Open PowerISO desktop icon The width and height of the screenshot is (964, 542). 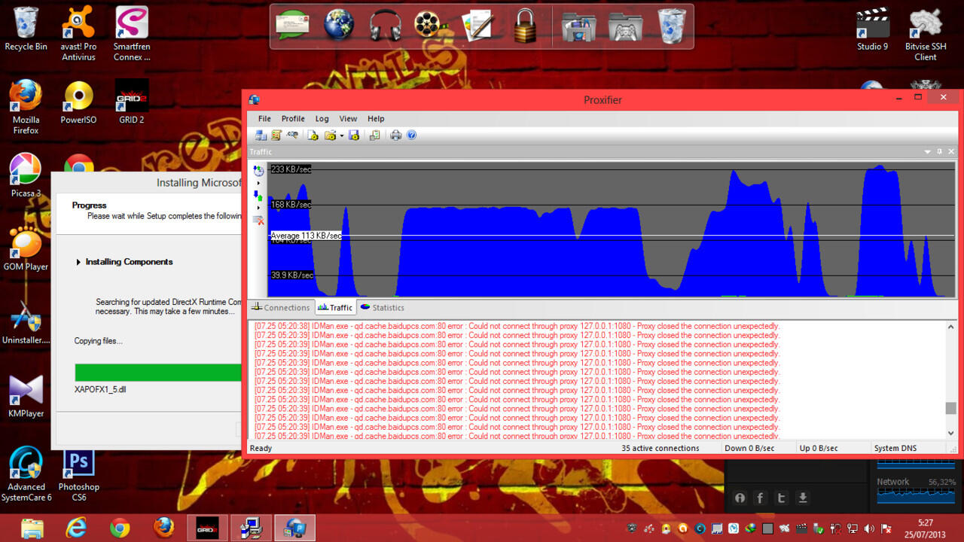(x=79, y=102)
